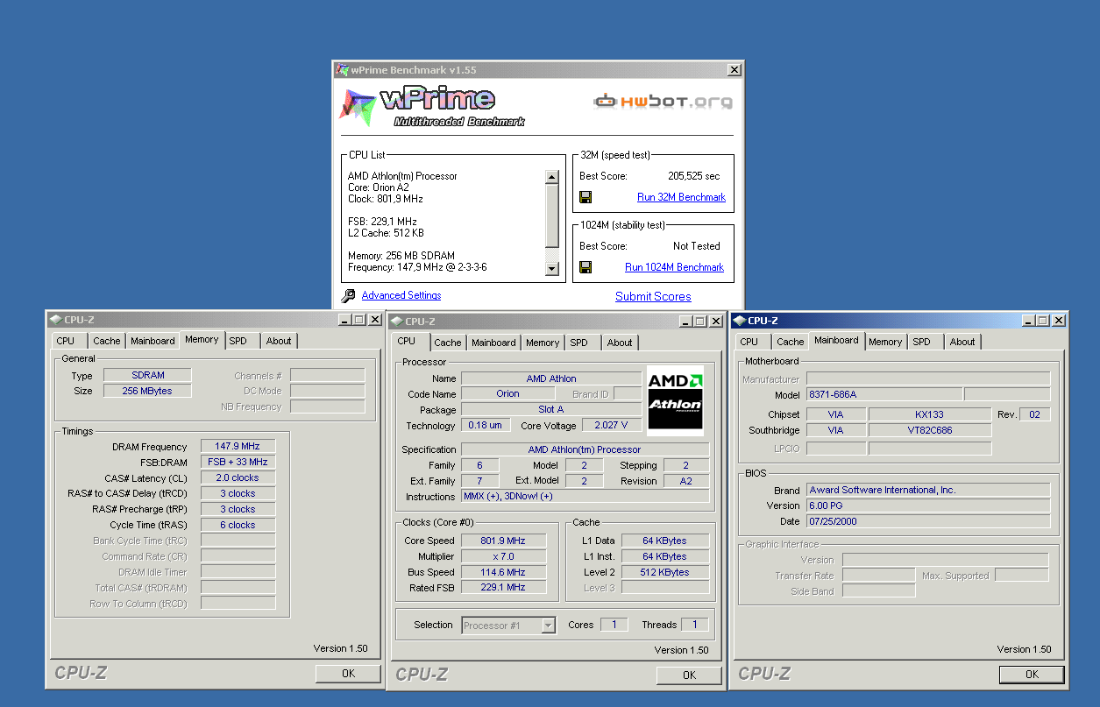The height and width of the screenshot is (707, 1100).
Task: Click the AMD Athlon processor logo
Action: 675,401
